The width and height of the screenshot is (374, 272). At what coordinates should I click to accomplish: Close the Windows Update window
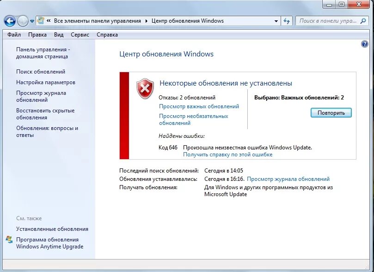[359, 4]
